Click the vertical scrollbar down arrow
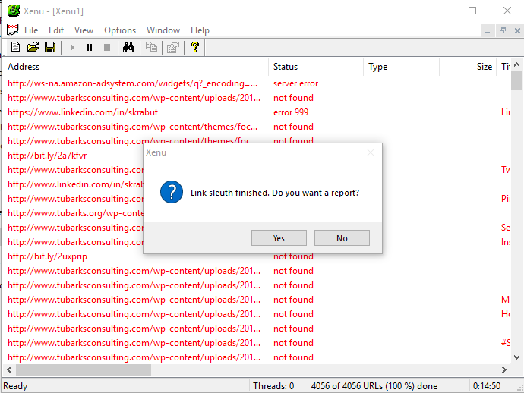This screenshot has height=393, width=524. click(x=517, y=357)
